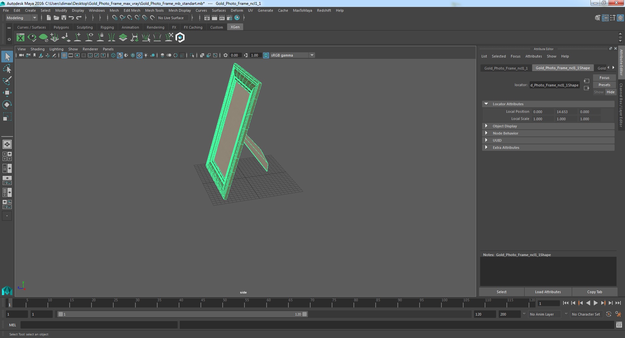Screen dimensions: 625x338
Task: Open No Character Set dropdown
Action: coord(587,314)
